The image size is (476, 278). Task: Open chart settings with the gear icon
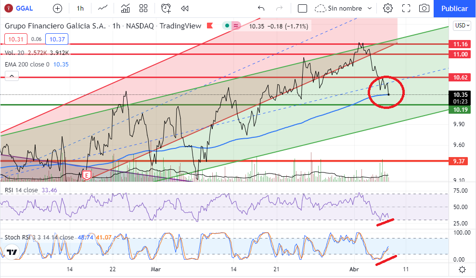[387, 8]
